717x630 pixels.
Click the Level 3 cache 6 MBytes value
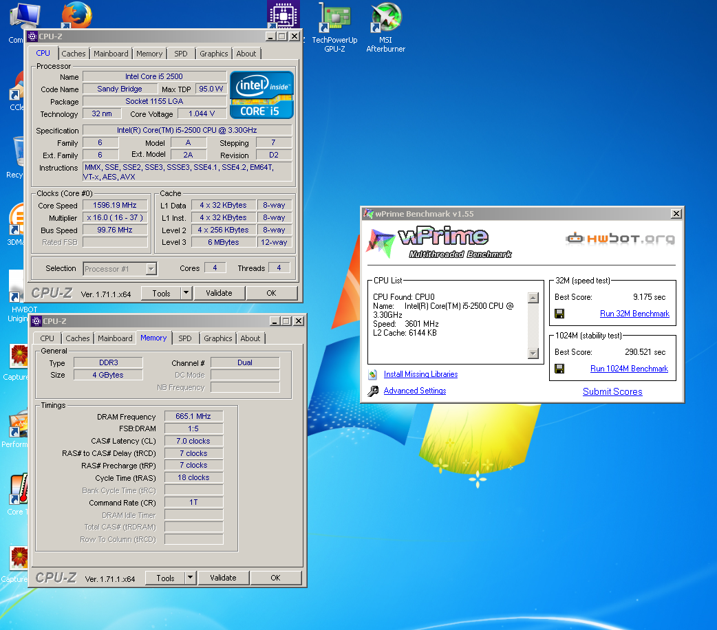[x=223, y=242]
